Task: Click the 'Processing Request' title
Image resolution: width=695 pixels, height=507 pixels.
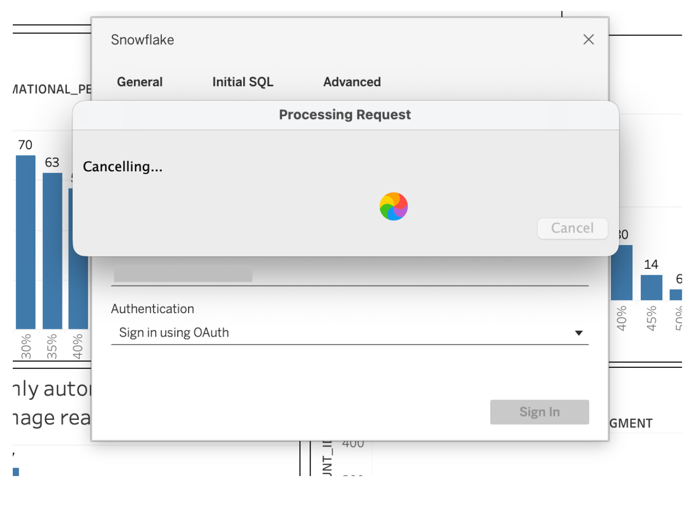Action: [345, 115]
